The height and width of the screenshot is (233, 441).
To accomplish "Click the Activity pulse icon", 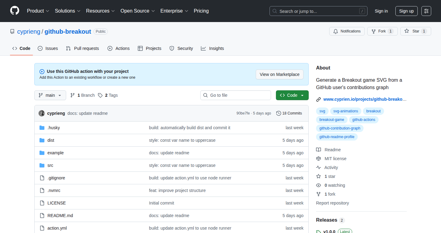I will 318,167.
